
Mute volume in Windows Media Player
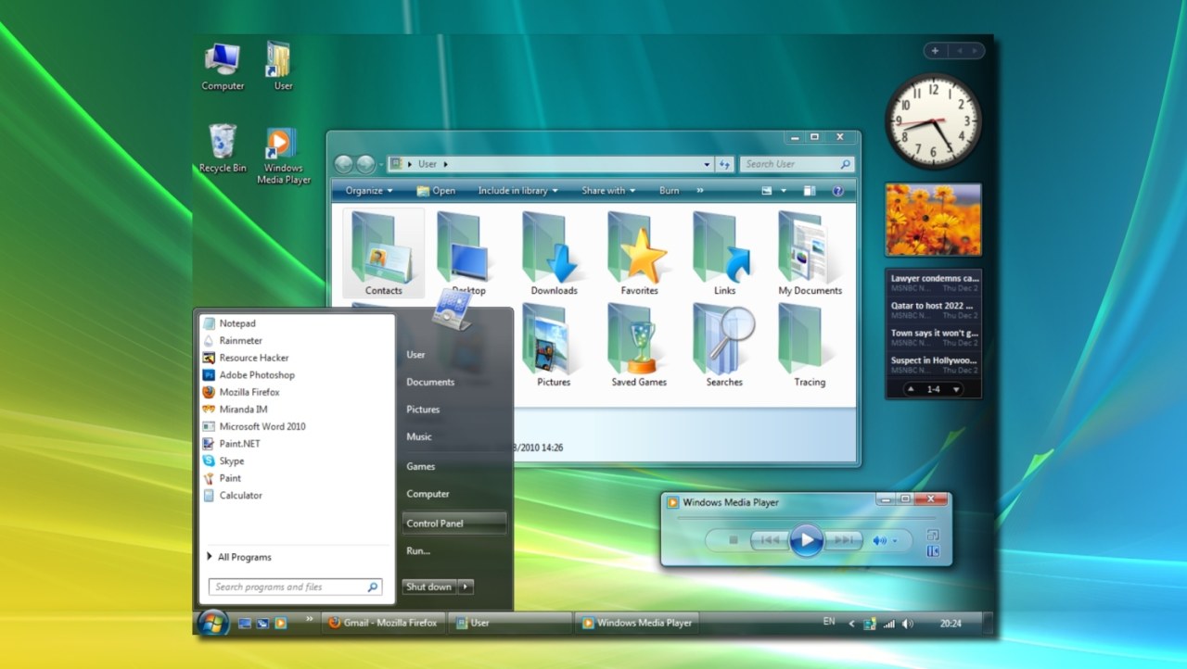coord(879,540)
